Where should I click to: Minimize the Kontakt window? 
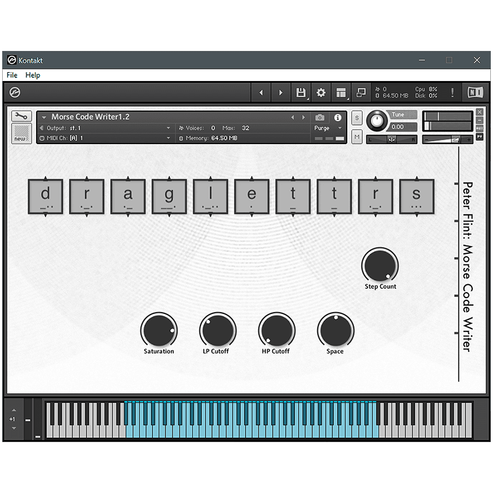click(x=422, y=60)
